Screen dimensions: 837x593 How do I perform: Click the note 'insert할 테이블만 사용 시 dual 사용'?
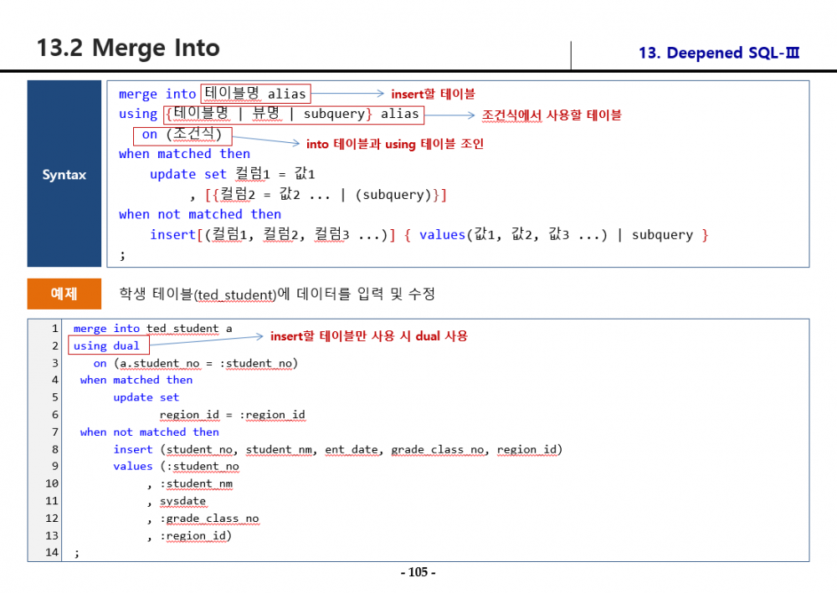click(x=368, y=336)
